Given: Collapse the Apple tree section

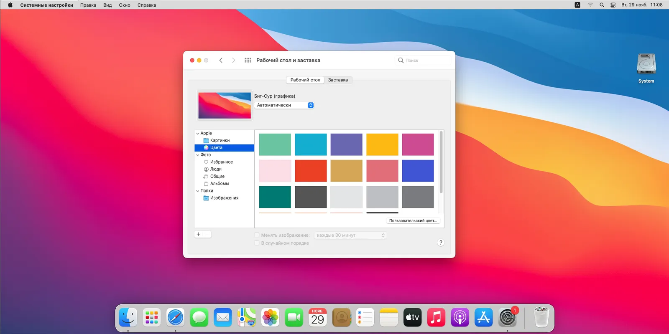Looking at the screenshot, I should pos(198,134).
